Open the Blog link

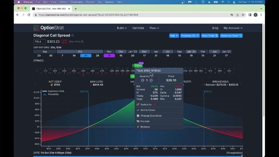click(215, 28)
